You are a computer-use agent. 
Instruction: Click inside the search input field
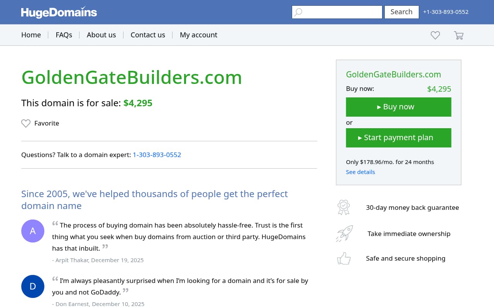340,12
